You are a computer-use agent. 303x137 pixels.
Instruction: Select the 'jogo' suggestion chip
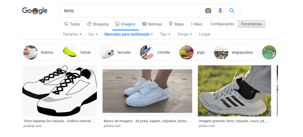click(x=195, y=53)
